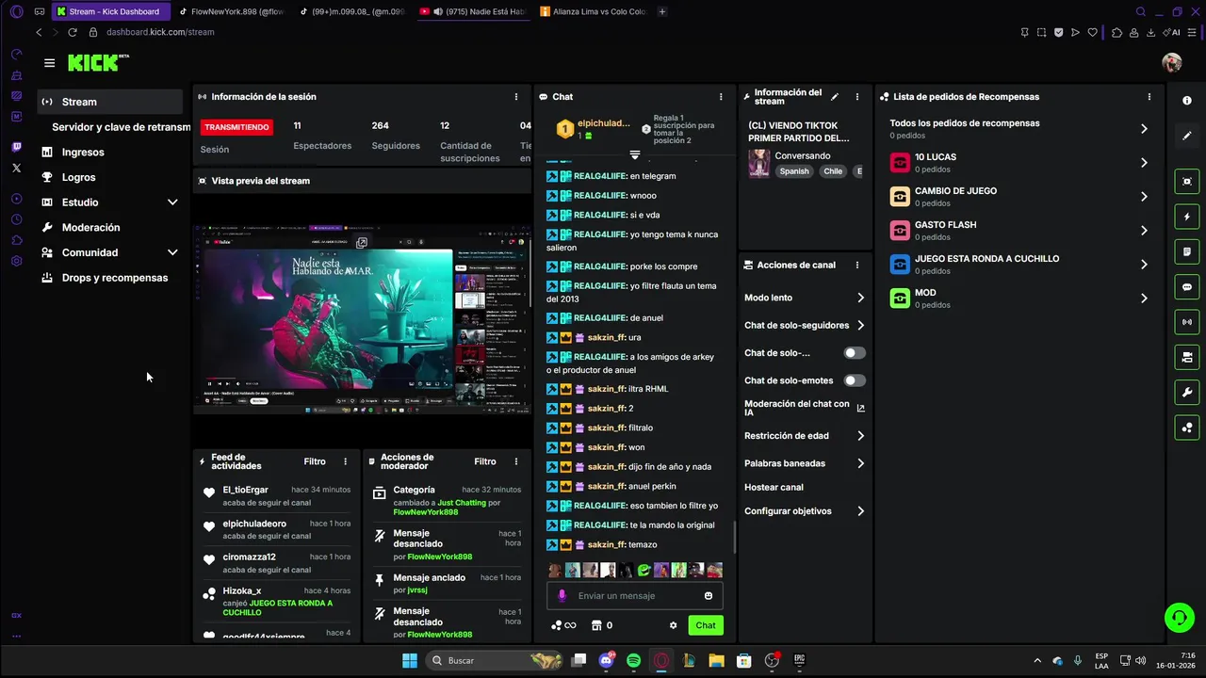This screenshot has width=1206, height=678.
Task: Click the green support headset button
Action: 1179,617
